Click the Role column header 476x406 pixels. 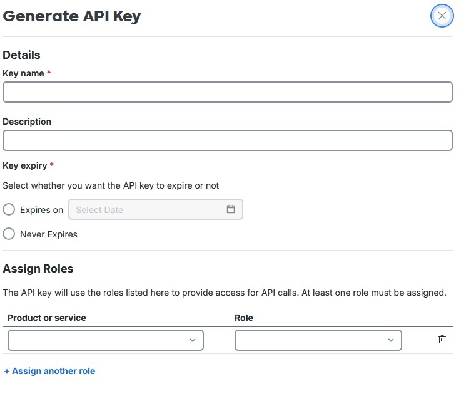(x=244, y=318)
